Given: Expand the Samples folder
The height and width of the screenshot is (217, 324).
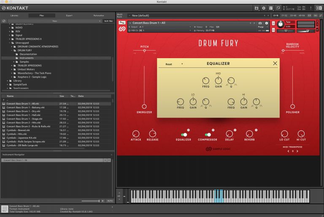Looking at the screenshot, I should pyautogui.click(x=14, y=62).
